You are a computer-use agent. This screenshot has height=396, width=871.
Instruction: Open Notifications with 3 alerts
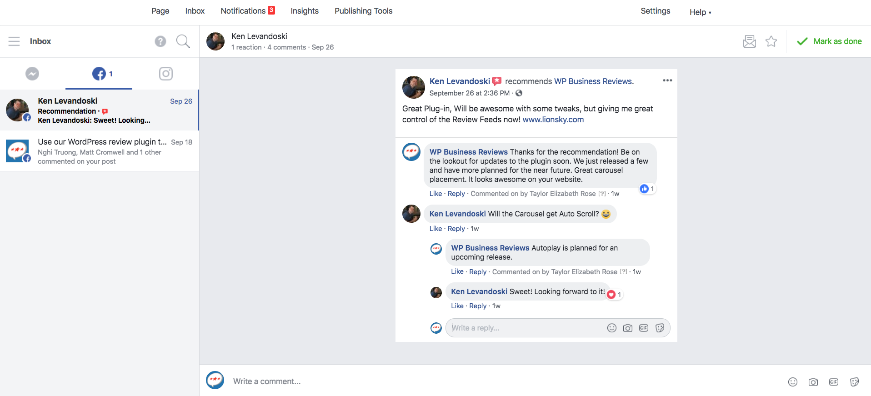(248, 11)
